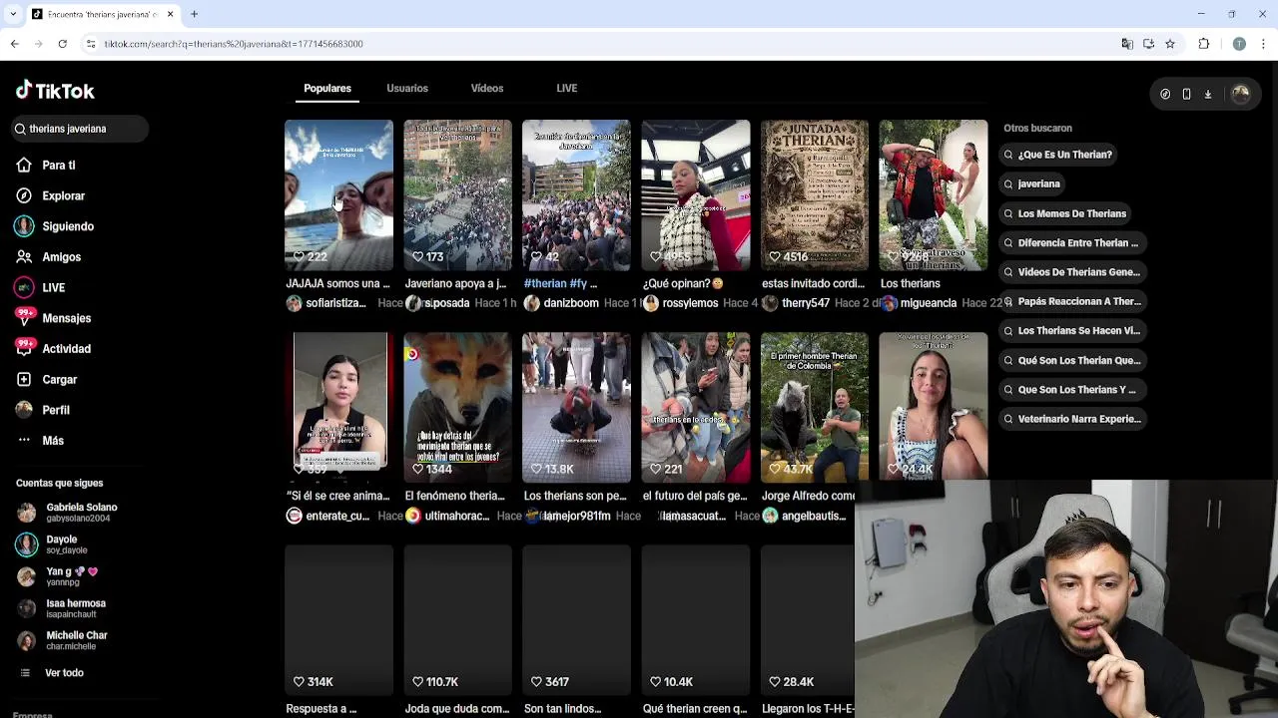Select suggestion 'javeriana'
Viewport: 1278px width, 718px height.
coord(1032,183)
